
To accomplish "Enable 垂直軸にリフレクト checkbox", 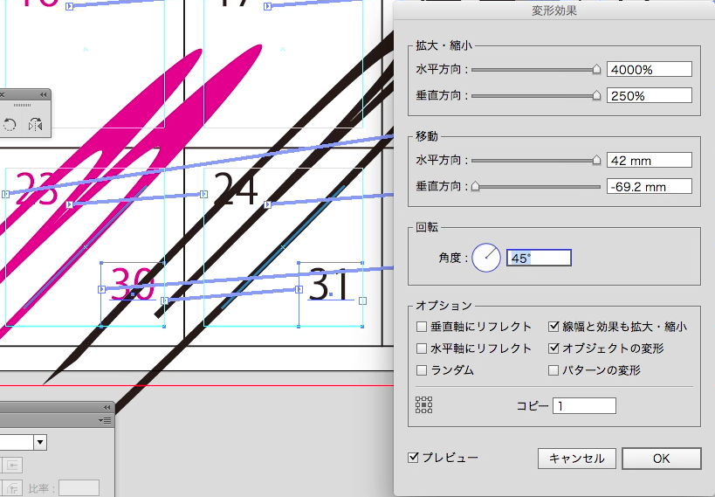I will point(422,327).
